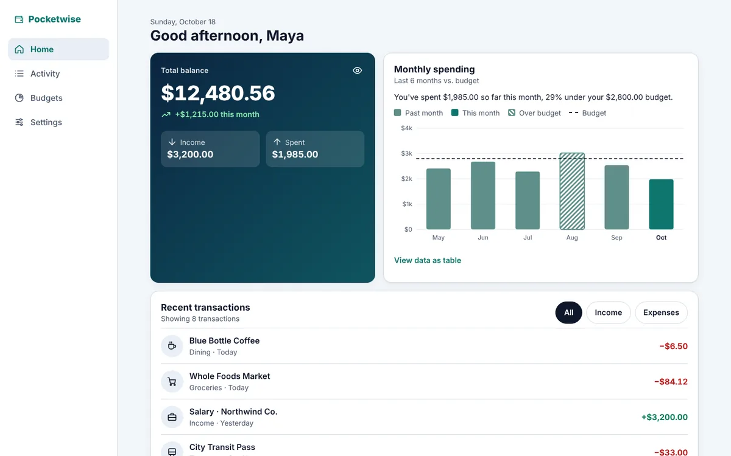Hide the total balance with eye icon
The width and height of the screenshot is (731, 456).
click(358, 71)
